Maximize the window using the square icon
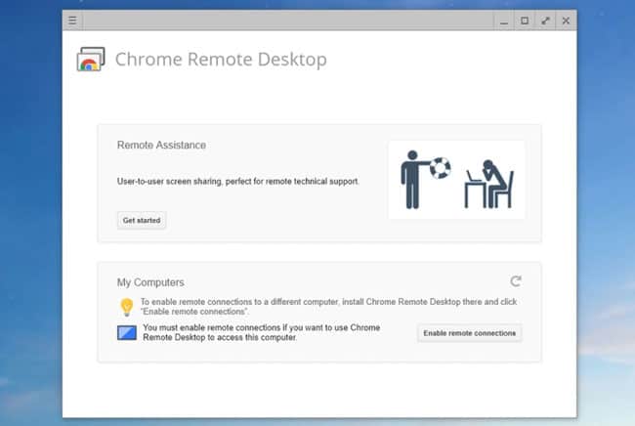Viewport: 635px width, 426px height. (x=525, y=21)
